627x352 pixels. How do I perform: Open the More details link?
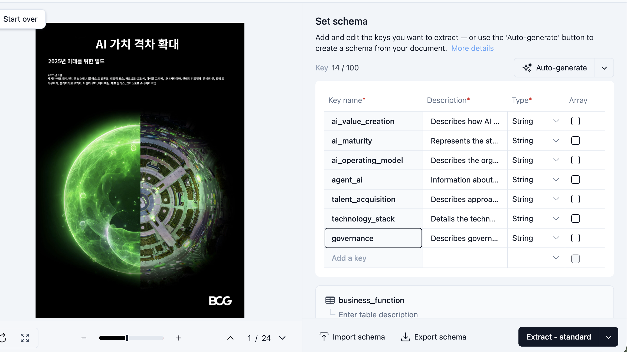[x=472, y=48]
